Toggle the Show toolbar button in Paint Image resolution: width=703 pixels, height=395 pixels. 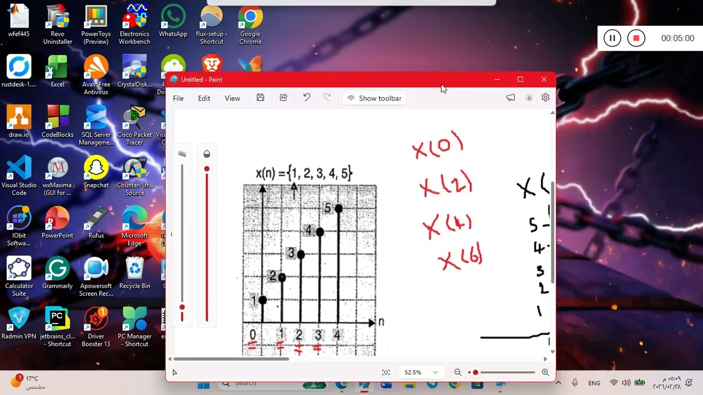[375, 98]
